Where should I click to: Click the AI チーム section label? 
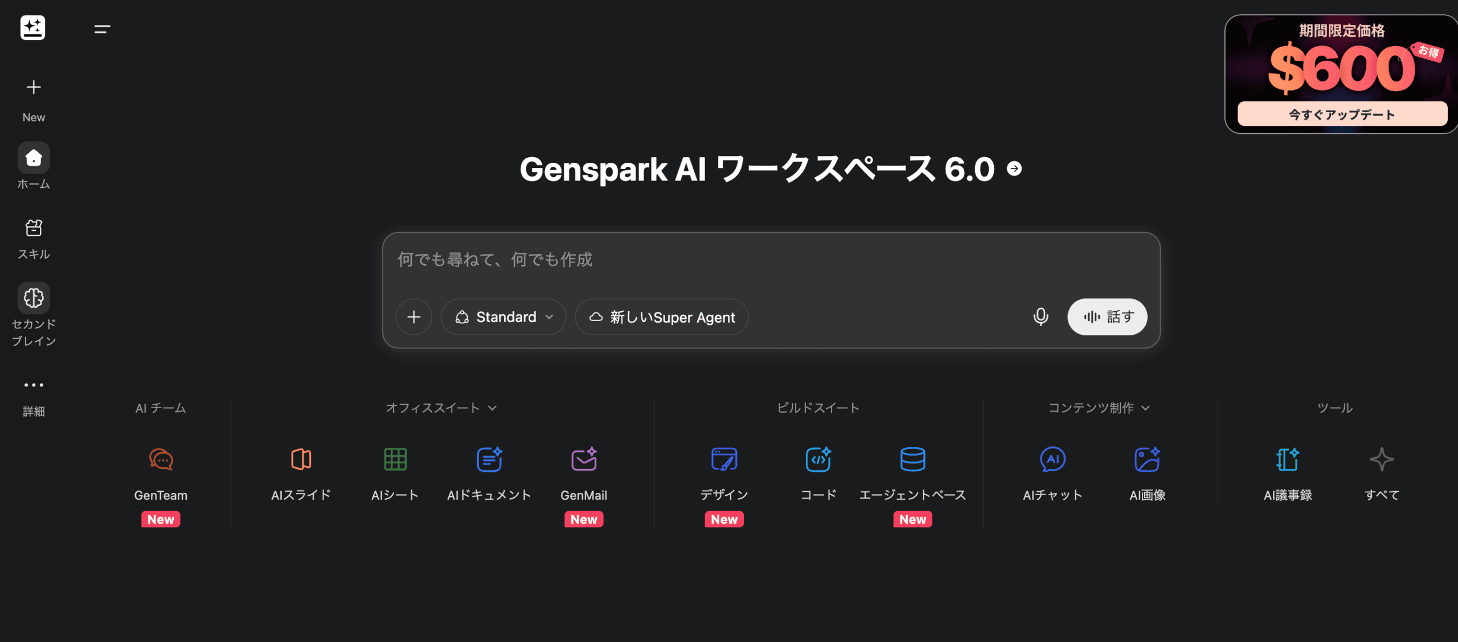(x=161, y=408)
